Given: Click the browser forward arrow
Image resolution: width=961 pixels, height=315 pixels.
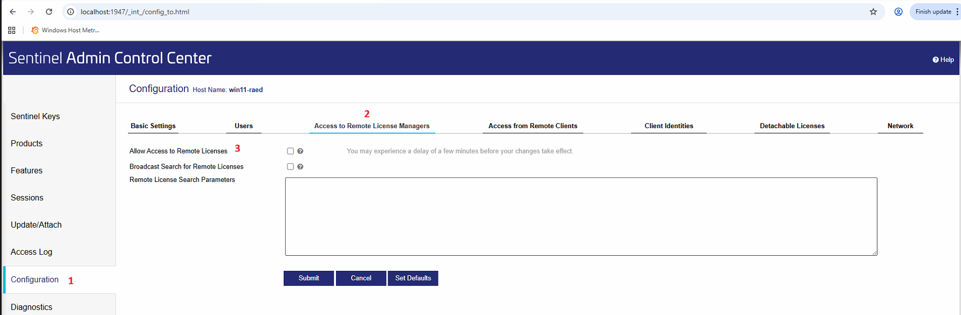Looking at the screenshot, I should pos(31,12).
